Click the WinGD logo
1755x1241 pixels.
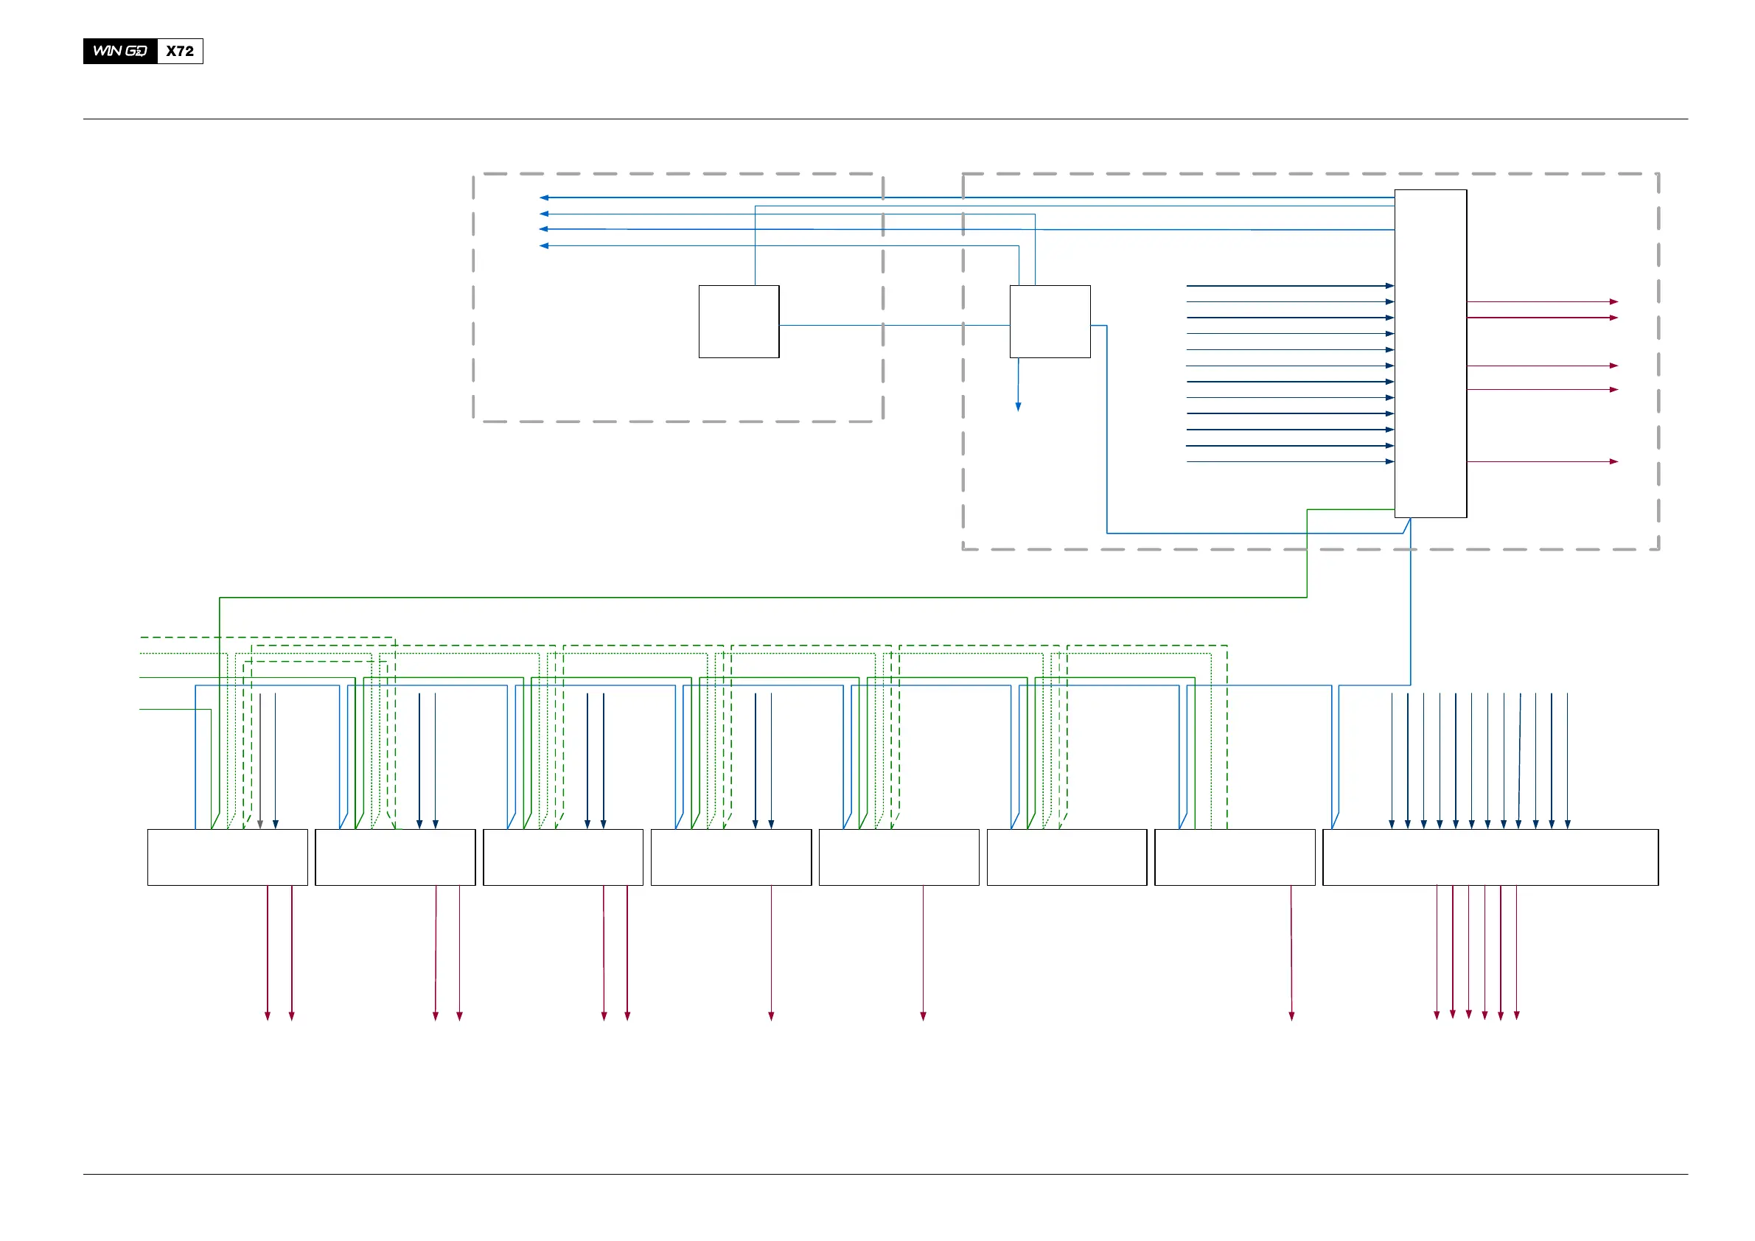click(120, 51)
